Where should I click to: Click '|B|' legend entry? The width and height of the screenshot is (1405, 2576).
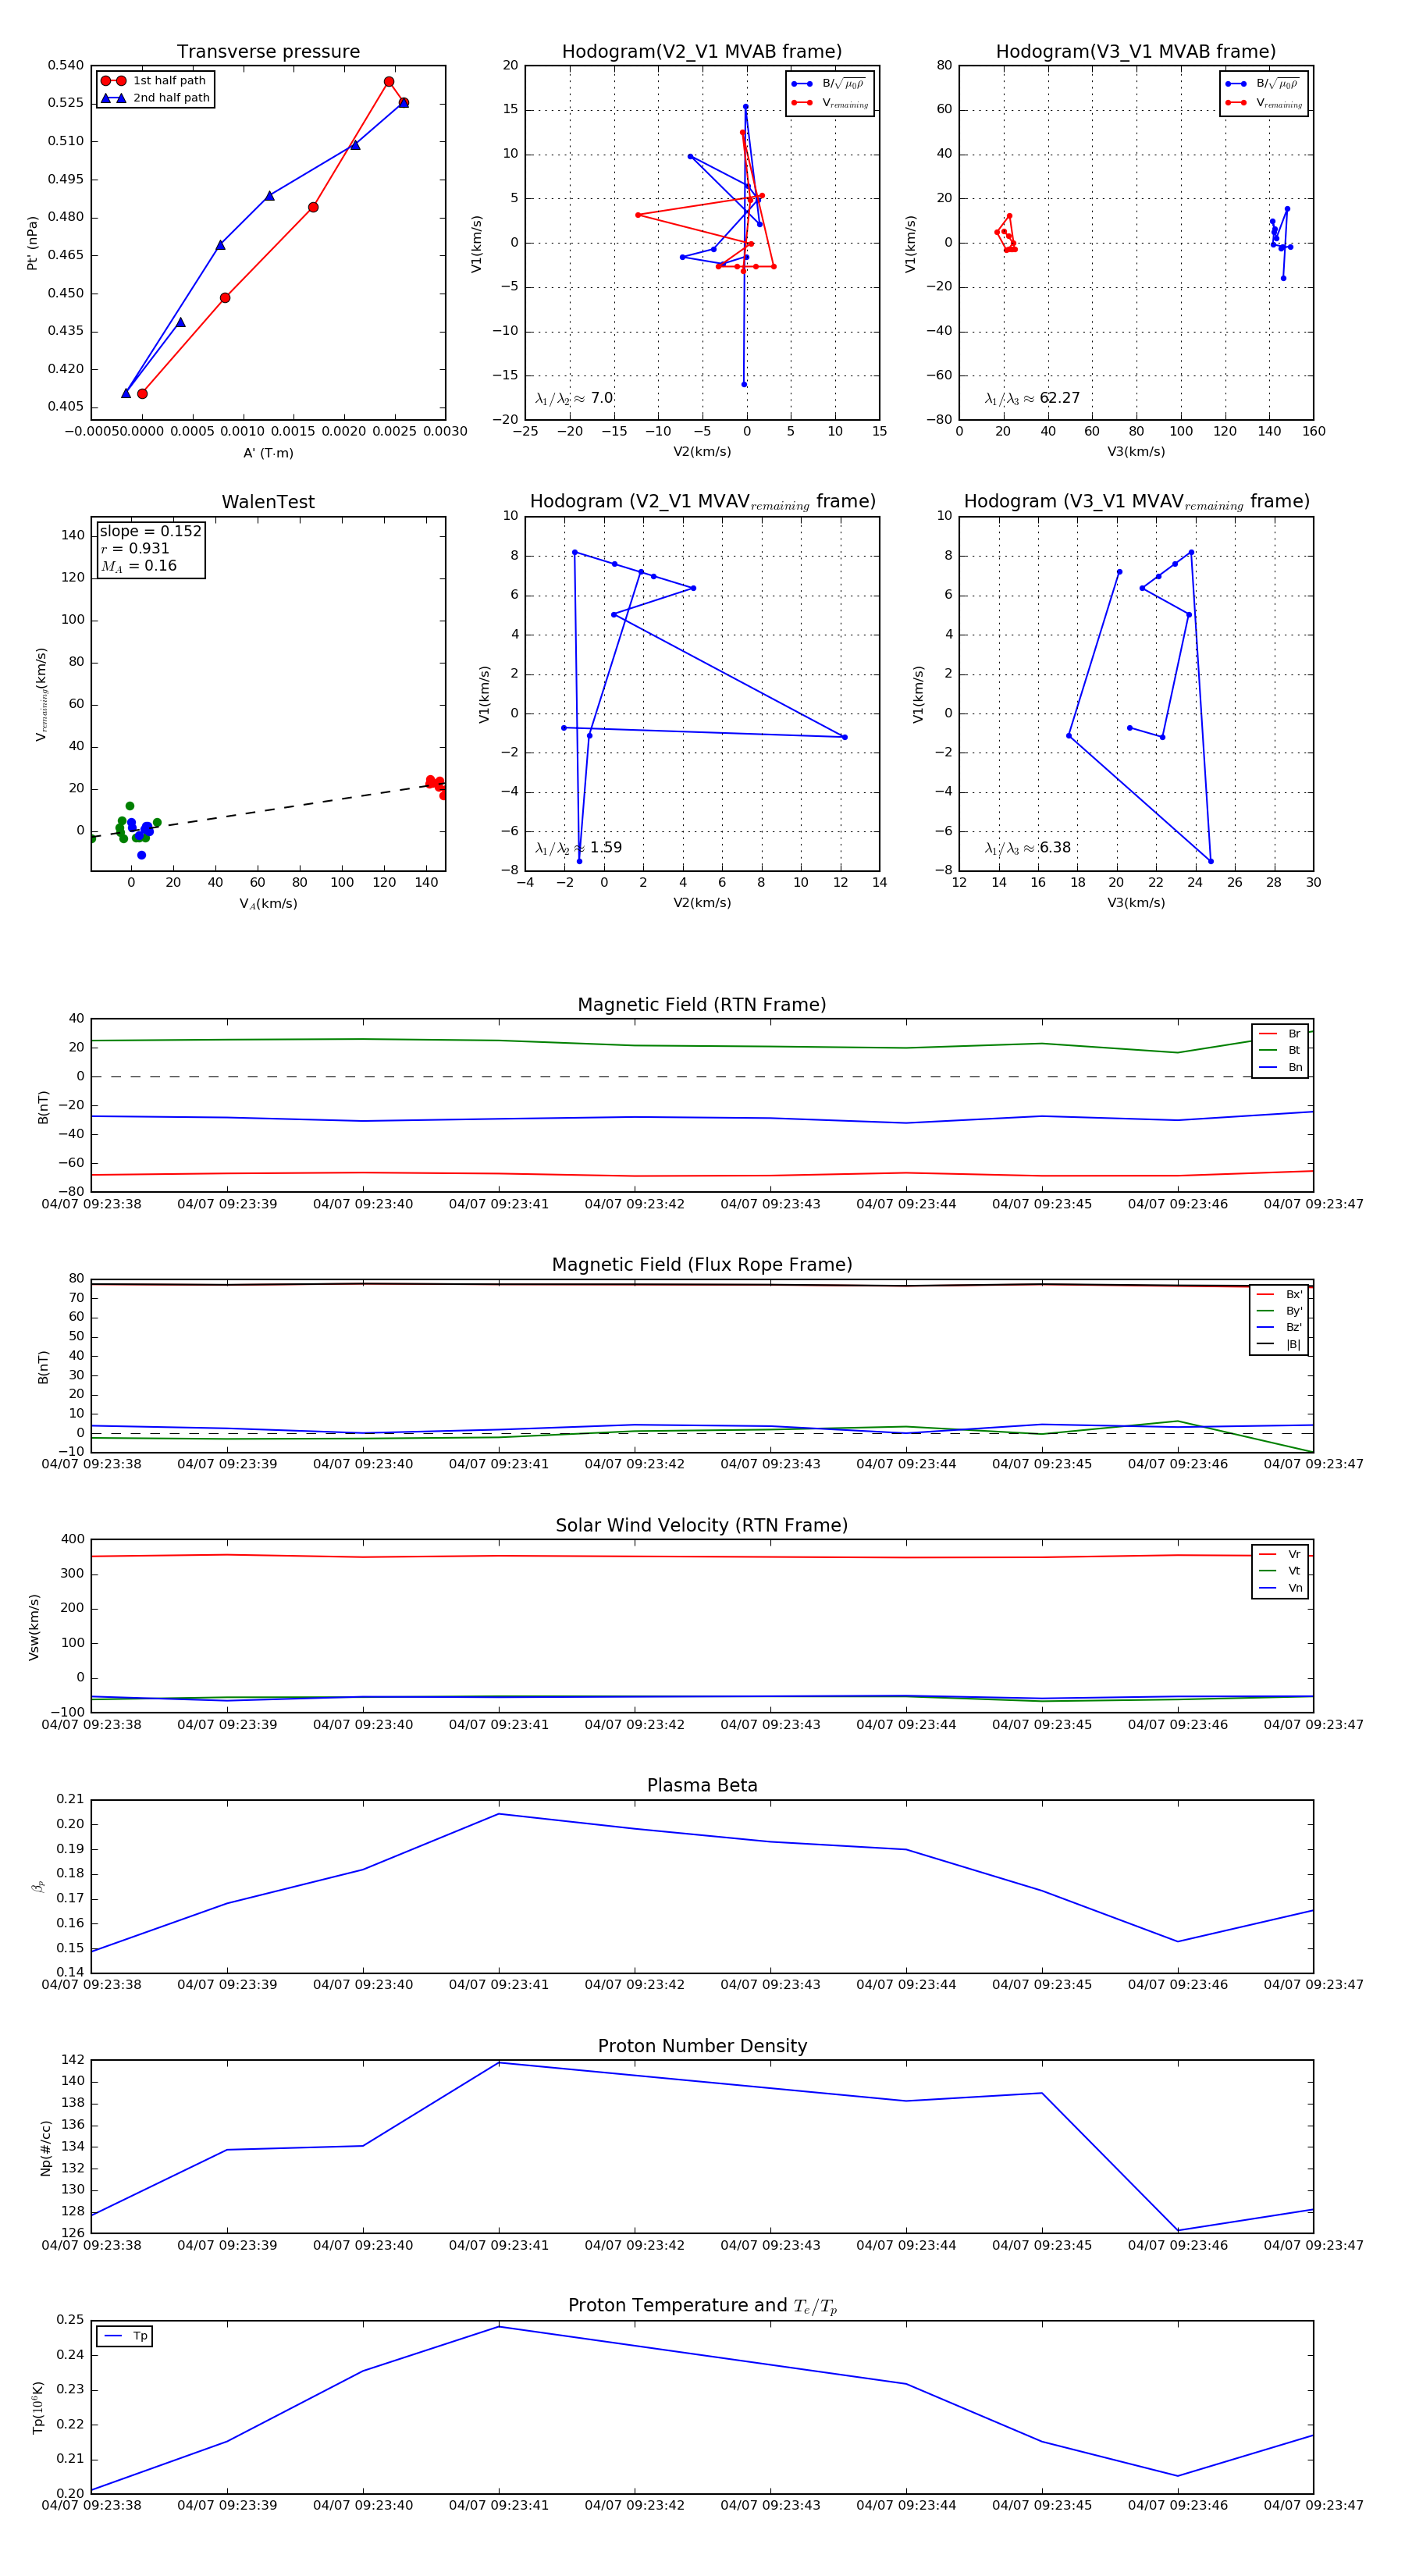[1279, 1344]
